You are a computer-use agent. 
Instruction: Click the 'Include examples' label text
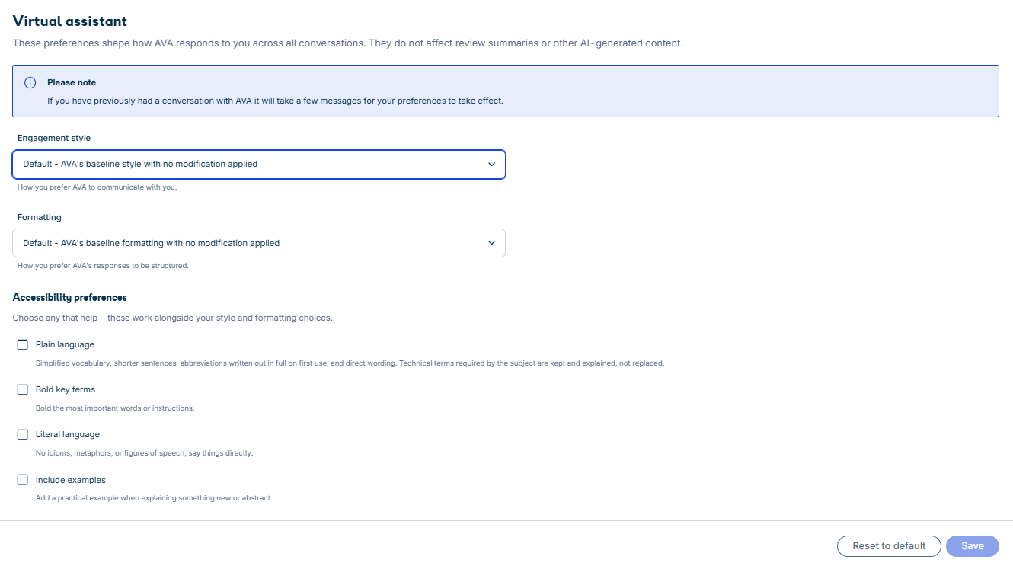click(71, 481)
